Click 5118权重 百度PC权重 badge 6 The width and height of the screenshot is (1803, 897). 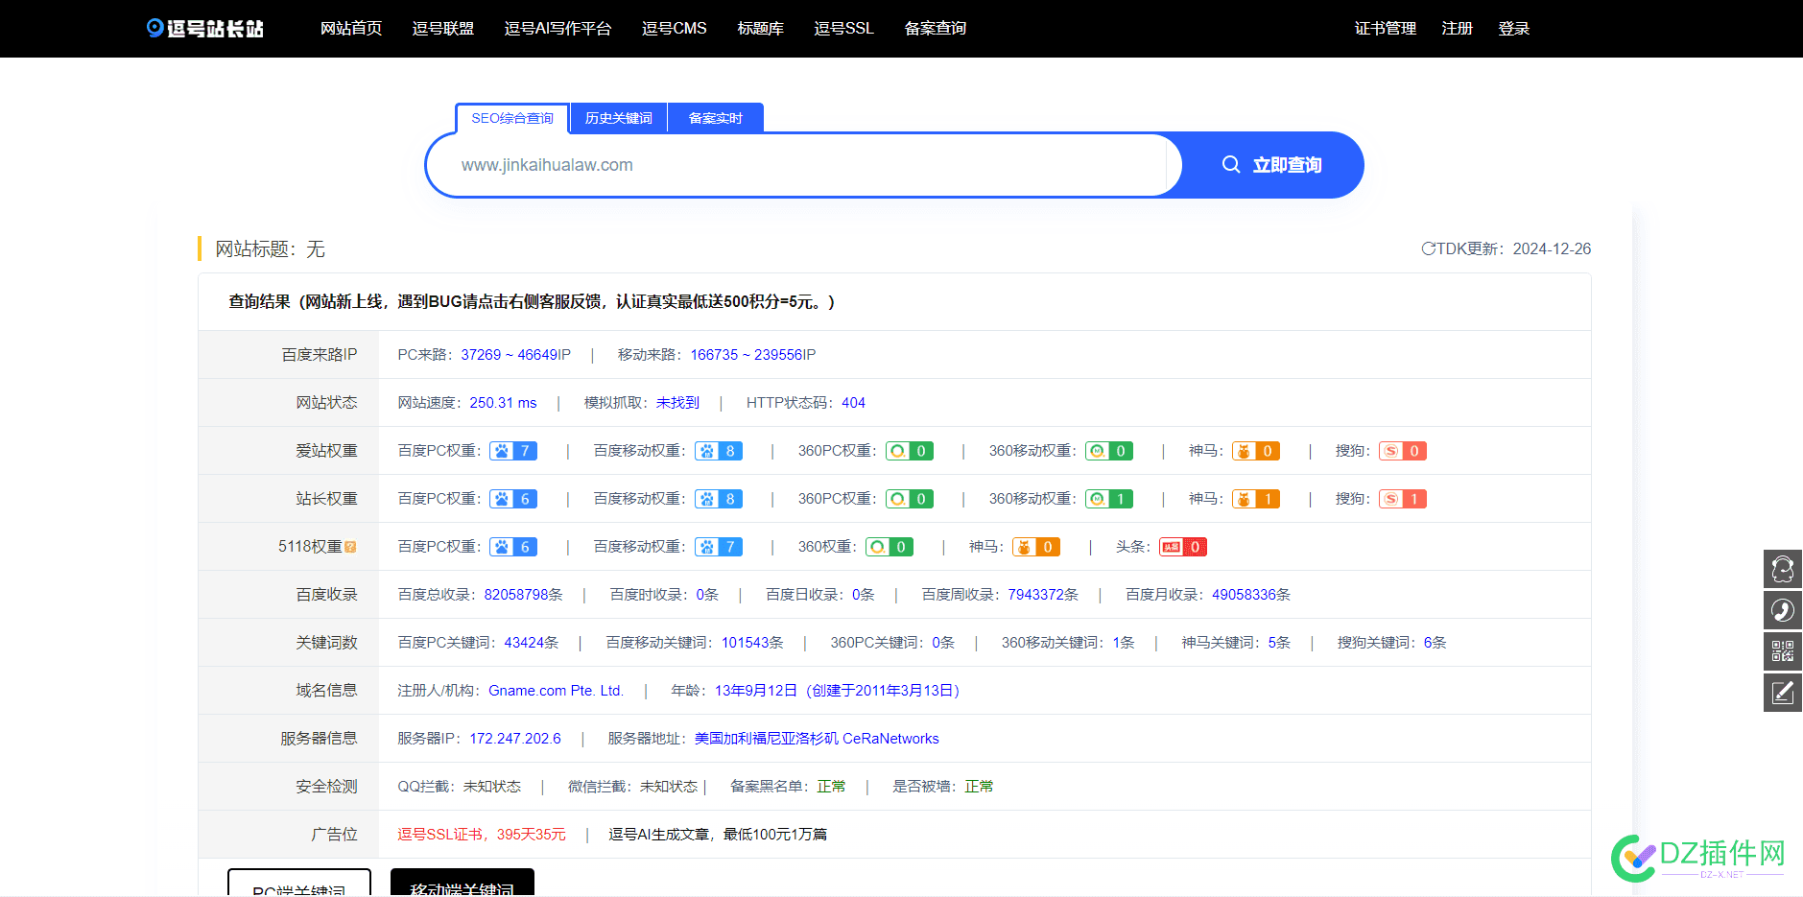[513, 547]
